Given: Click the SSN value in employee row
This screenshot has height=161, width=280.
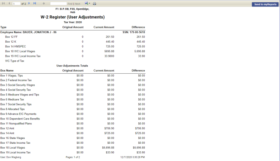Looking at the screenshot, I should tap(134, 32).
